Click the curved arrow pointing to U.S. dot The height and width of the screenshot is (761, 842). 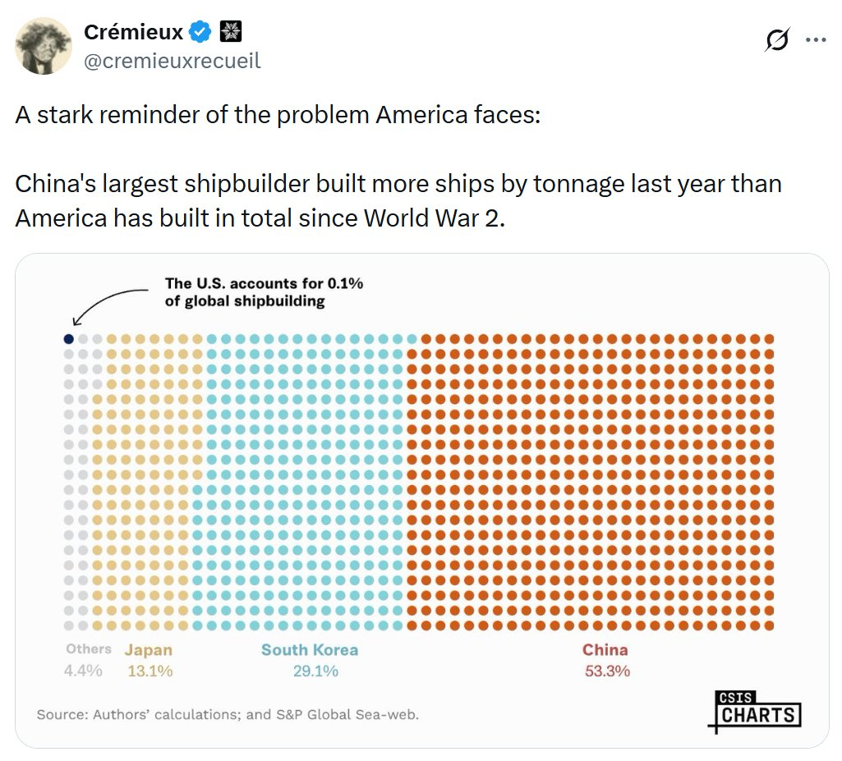click(109, 307)
